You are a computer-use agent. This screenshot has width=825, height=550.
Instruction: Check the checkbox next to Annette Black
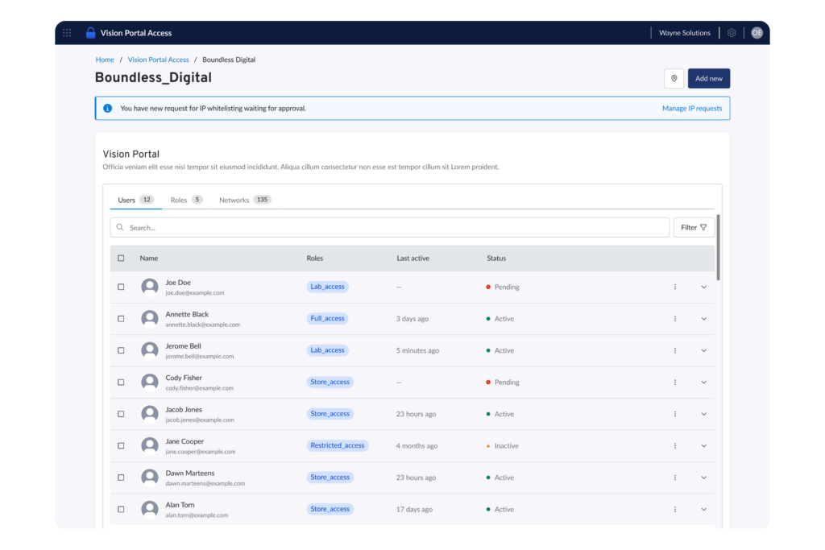point(121,318)
